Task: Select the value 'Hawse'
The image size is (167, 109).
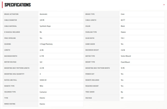Action: click(123, 32)
